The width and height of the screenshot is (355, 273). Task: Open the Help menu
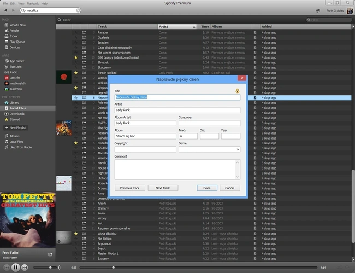coord(44,4)
